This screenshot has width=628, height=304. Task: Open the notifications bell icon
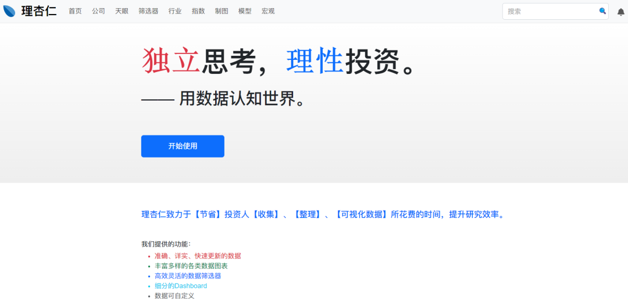(621, 12)
